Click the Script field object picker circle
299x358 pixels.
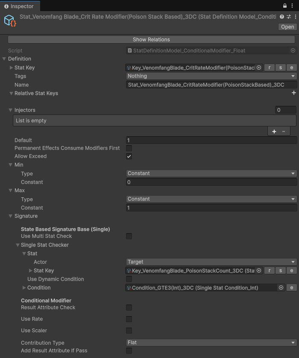coord(293,50)
